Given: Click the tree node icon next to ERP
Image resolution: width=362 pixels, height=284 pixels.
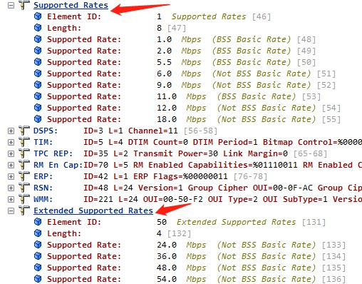Looking at the screenshot, I should coord(24,176).
